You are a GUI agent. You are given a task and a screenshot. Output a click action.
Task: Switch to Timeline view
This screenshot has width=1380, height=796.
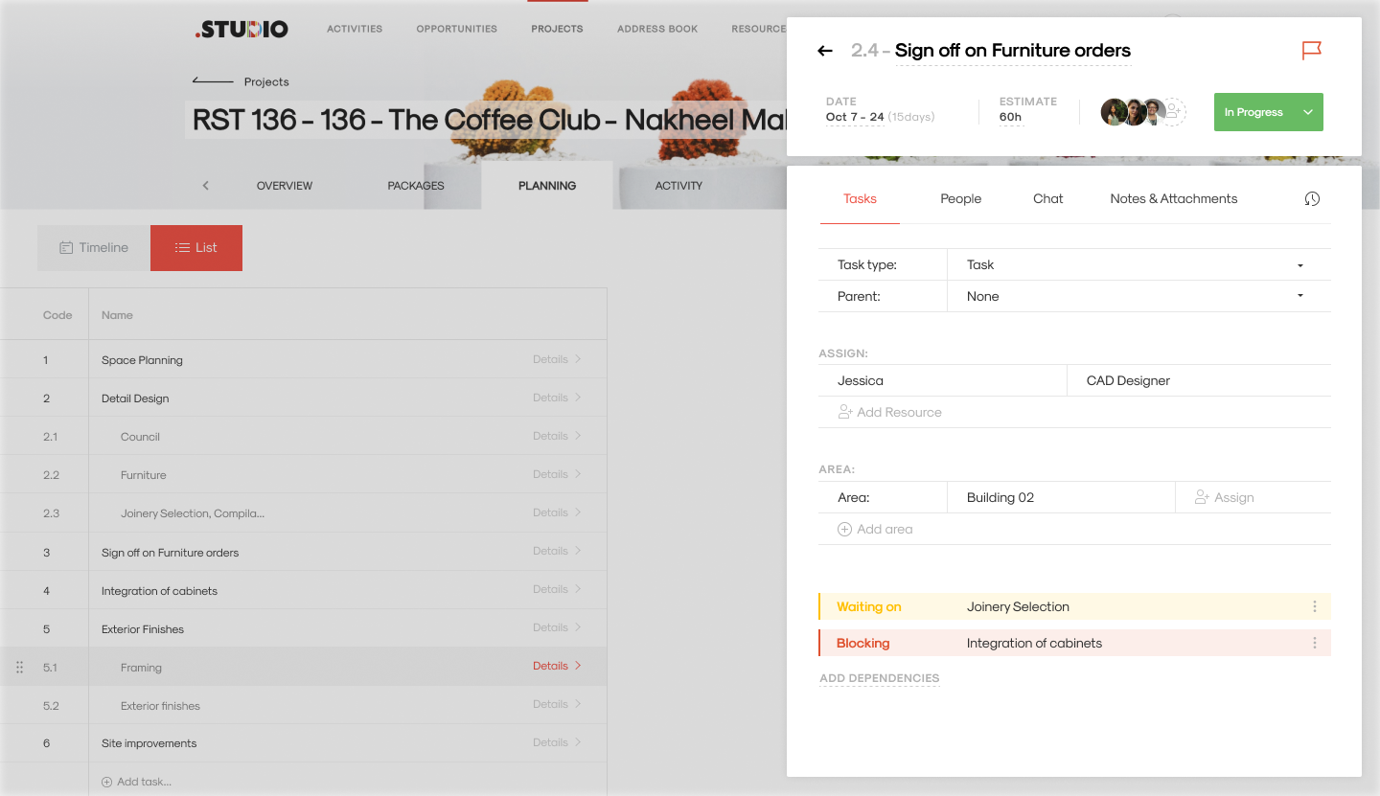(x=94, y=247)
